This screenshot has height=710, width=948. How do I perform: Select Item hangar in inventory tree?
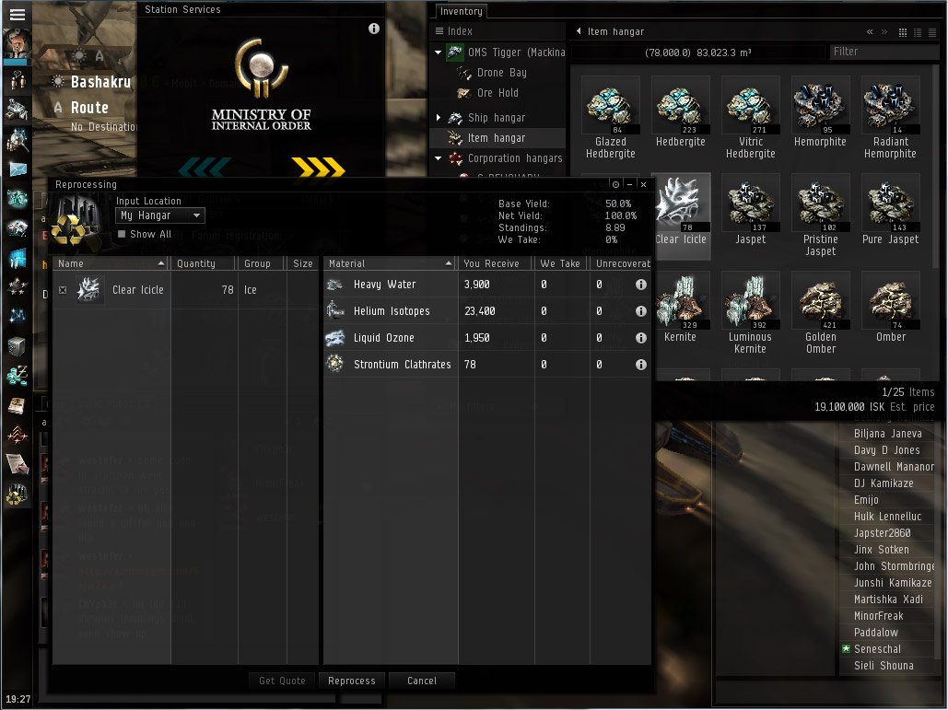click(497, 138)
